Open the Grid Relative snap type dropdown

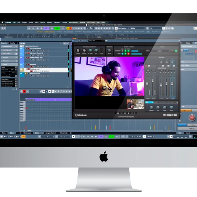coord(124,28)
